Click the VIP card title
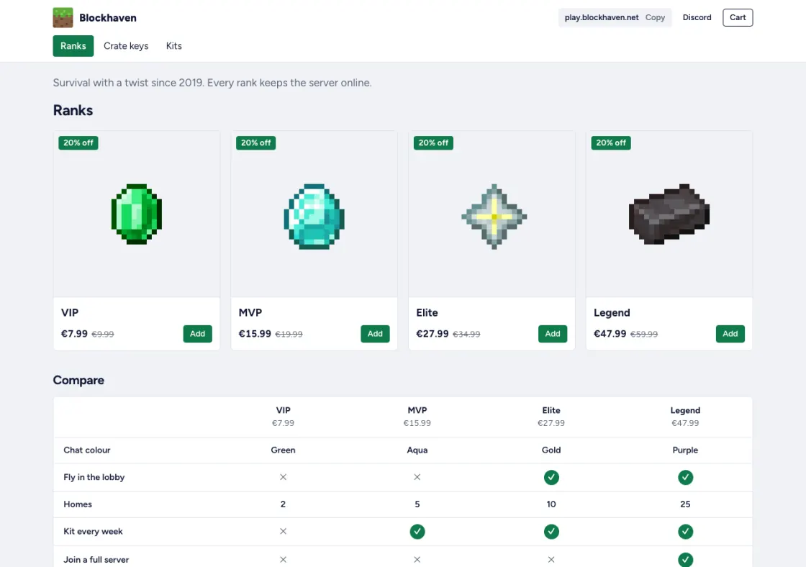 tap(70, 312)
